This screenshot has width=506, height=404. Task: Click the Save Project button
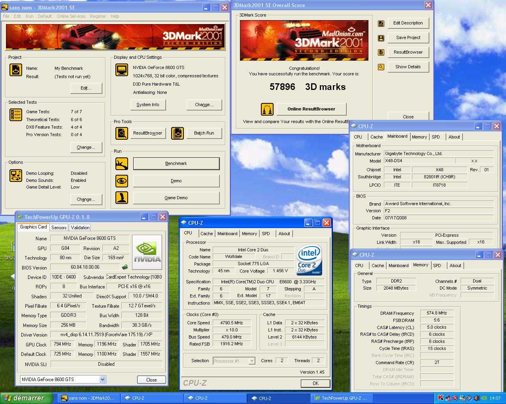408,38
